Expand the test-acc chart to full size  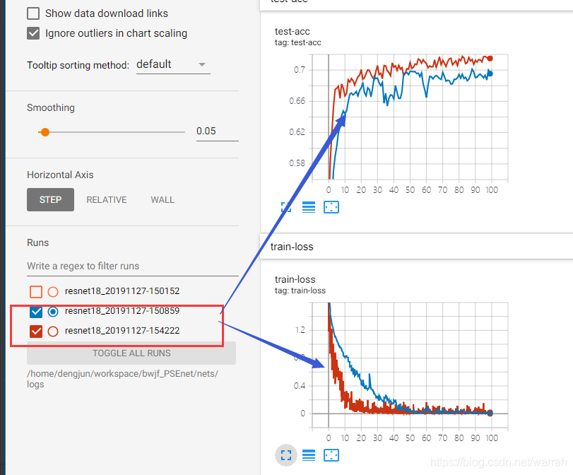pyautogui.click(x=286, y=207)
